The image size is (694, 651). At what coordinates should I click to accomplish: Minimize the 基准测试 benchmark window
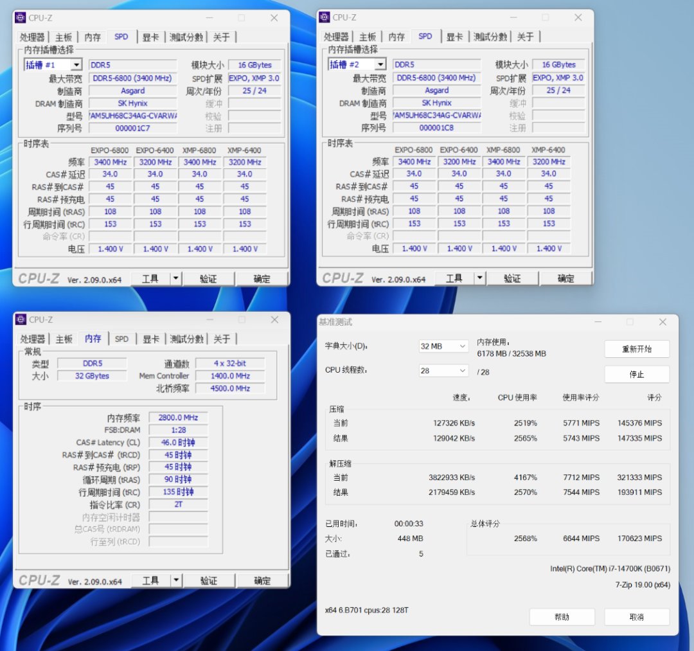pyautogui.click(x=598, y=322)
